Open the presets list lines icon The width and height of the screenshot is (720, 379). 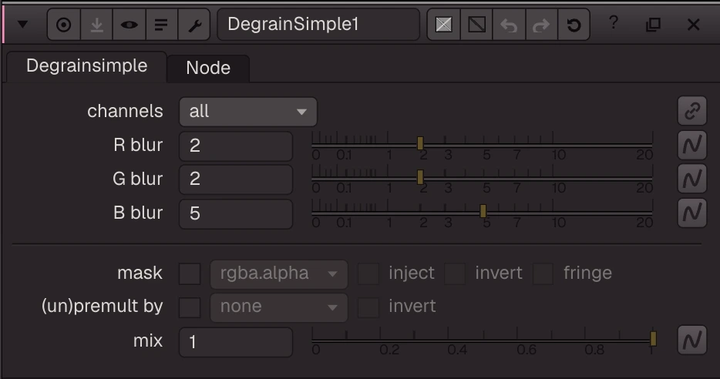pyautogui.click(x=161, y=25)
